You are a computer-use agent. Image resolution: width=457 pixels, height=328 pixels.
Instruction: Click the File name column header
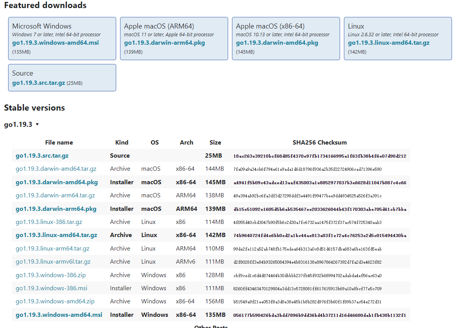tap(59, 143)
